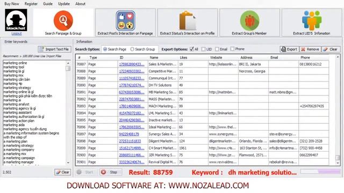Open ID link 94229408179 in row 70897
This screenshot has width=344, height=193.
(x=129, y=134)
